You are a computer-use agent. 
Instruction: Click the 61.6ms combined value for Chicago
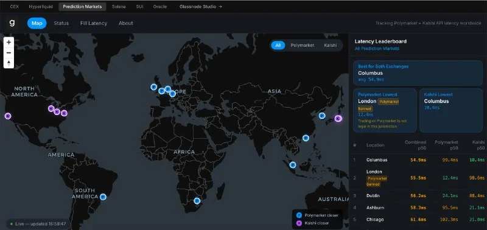point(418,220)
